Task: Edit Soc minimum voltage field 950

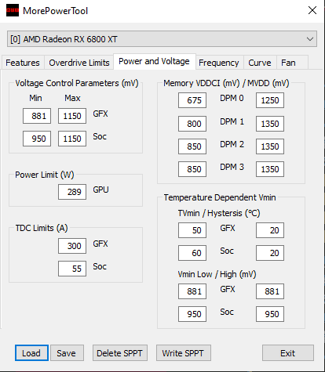Action: pos(37,139)
